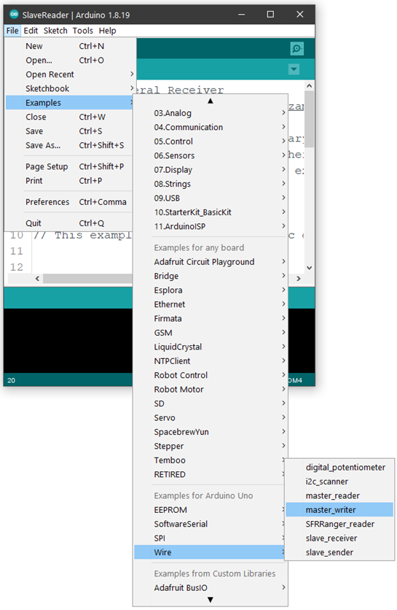Load master_reader example

(339, 496)
